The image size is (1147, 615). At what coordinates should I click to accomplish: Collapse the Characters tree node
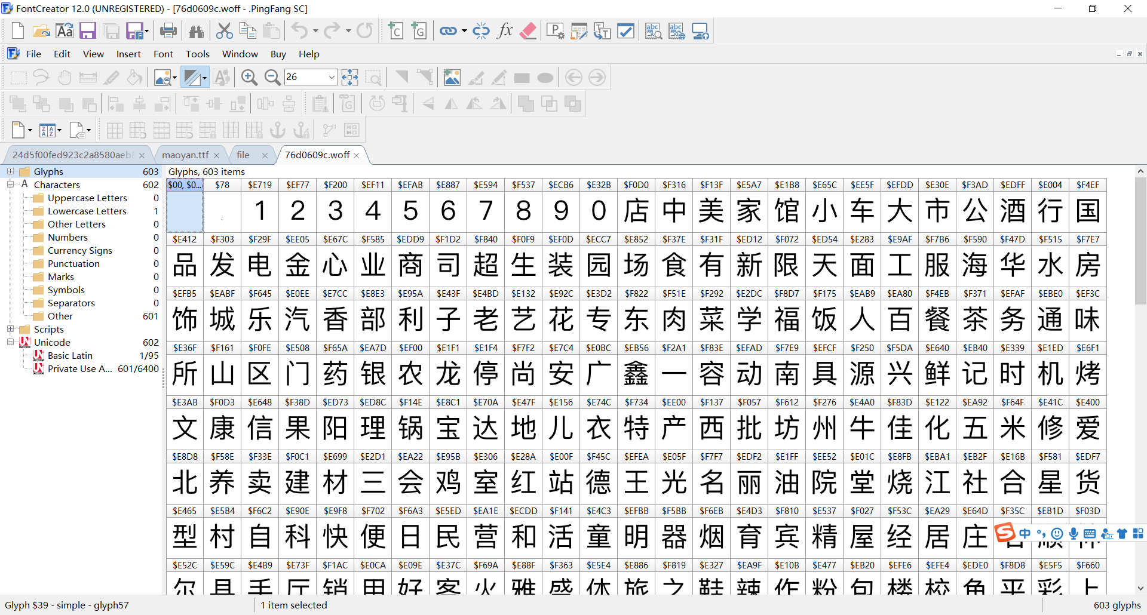10,184
